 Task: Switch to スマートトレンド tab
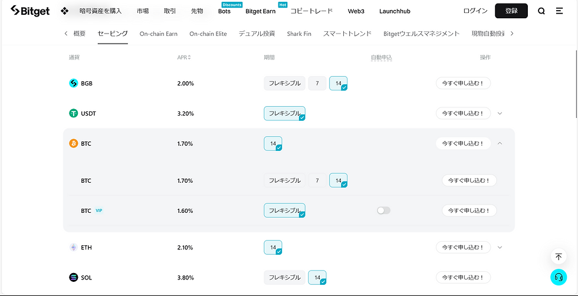[x=347, y=34]
